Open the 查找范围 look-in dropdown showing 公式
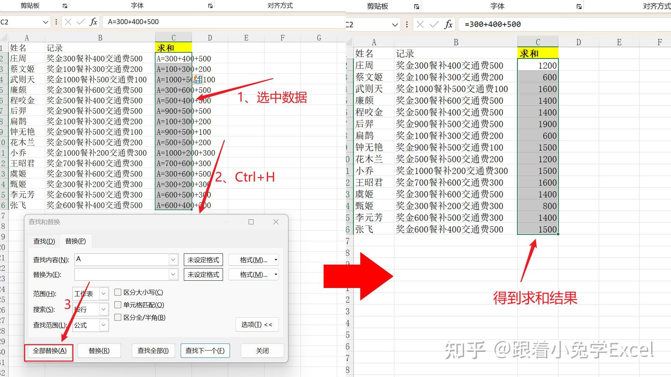 pyautogui.click(x=103, y=325)
